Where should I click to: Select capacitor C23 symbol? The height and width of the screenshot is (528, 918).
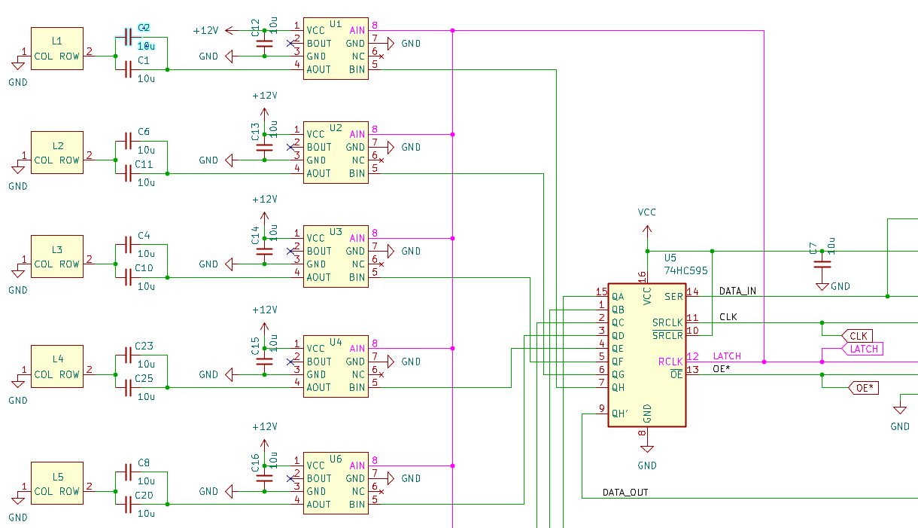pyautogui.click(x=128, y=353)
